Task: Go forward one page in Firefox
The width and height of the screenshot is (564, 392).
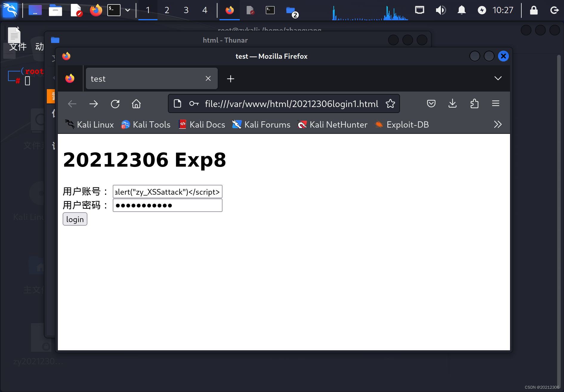Action: [x=94, y=104]
